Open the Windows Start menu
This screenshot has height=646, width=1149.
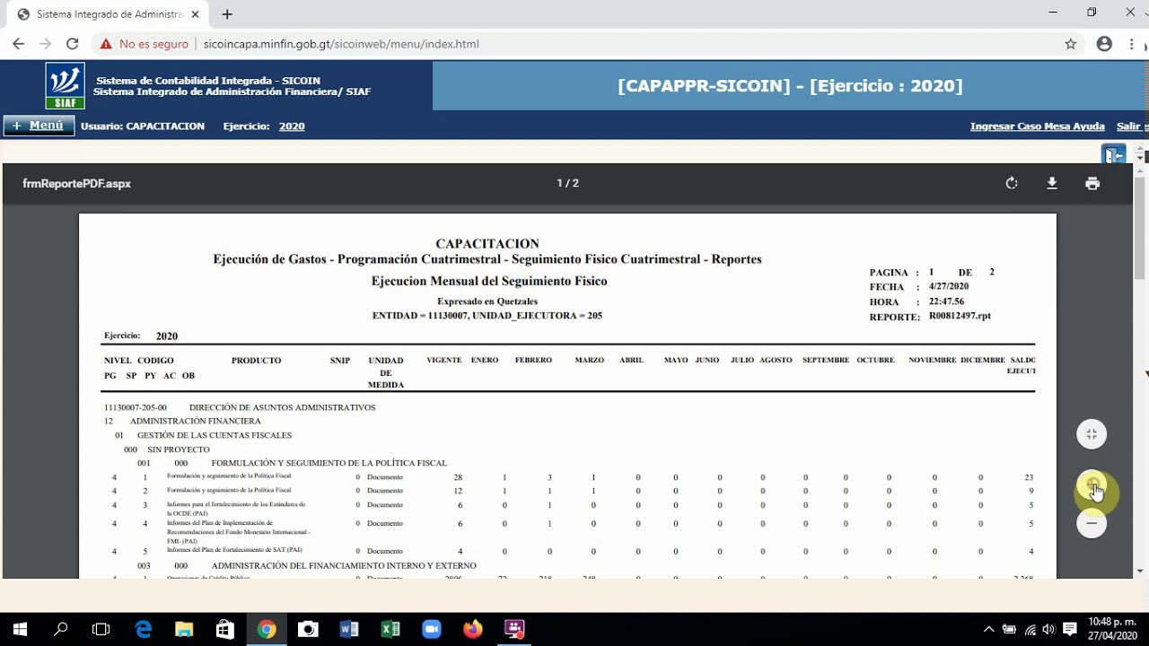point(20,629)
